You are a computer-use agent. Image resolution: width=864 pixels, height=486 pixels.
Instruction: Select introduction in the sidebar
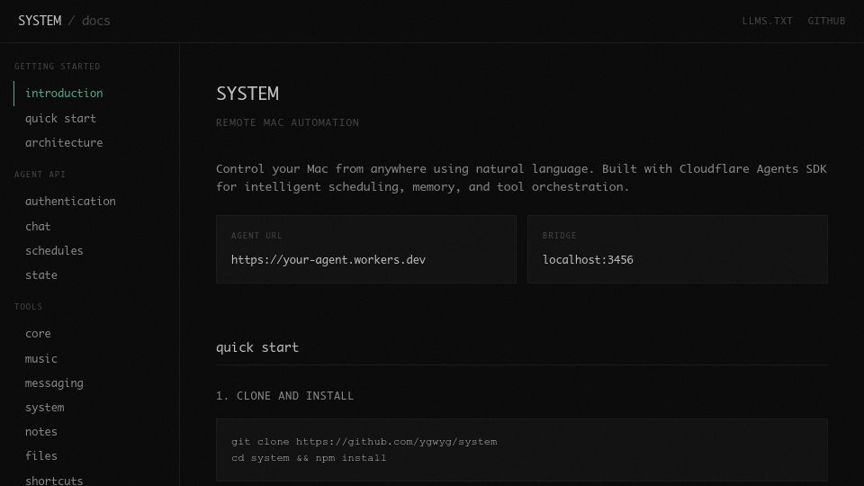(64, 93)
